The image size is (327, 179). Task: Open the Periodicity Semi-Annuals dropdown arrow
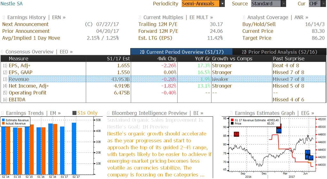point(222,4)
